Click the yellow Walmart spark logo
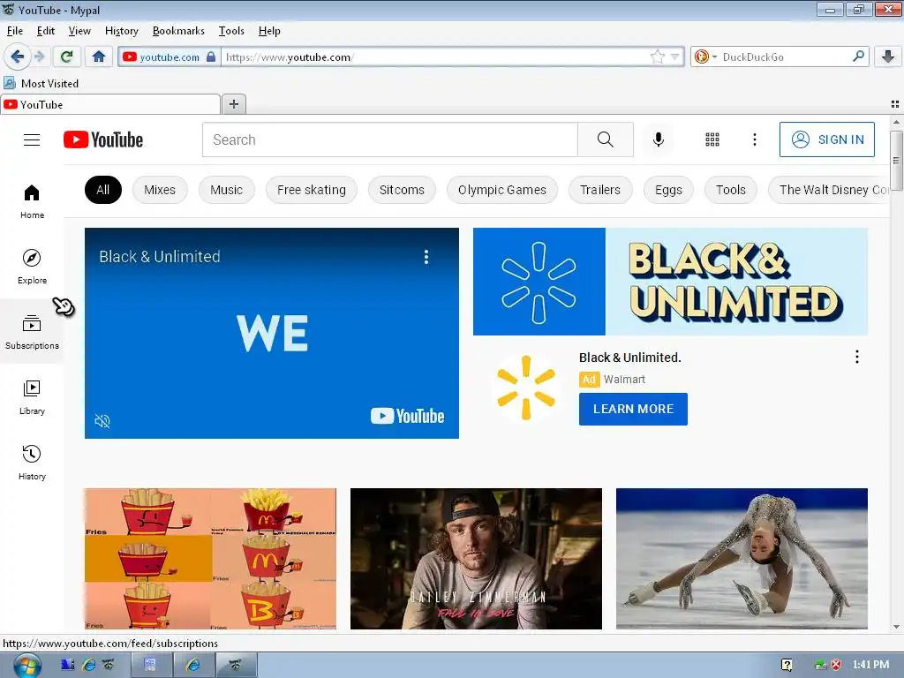The width and height of the screenshot is (904, 678). tap(526, 388)
